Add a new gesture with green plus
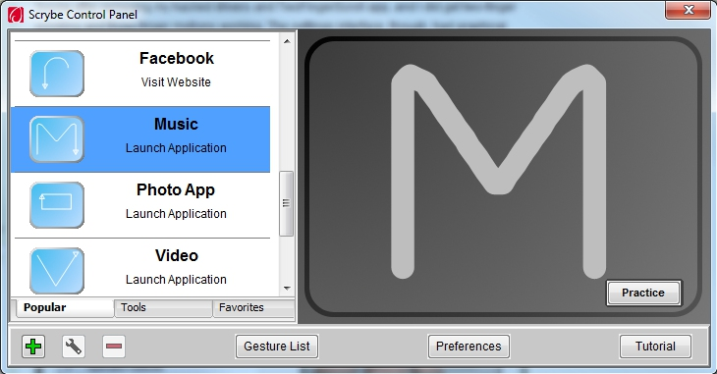Image resolution: width=717 pixels, height=374 pixels. tap(33, 347)
